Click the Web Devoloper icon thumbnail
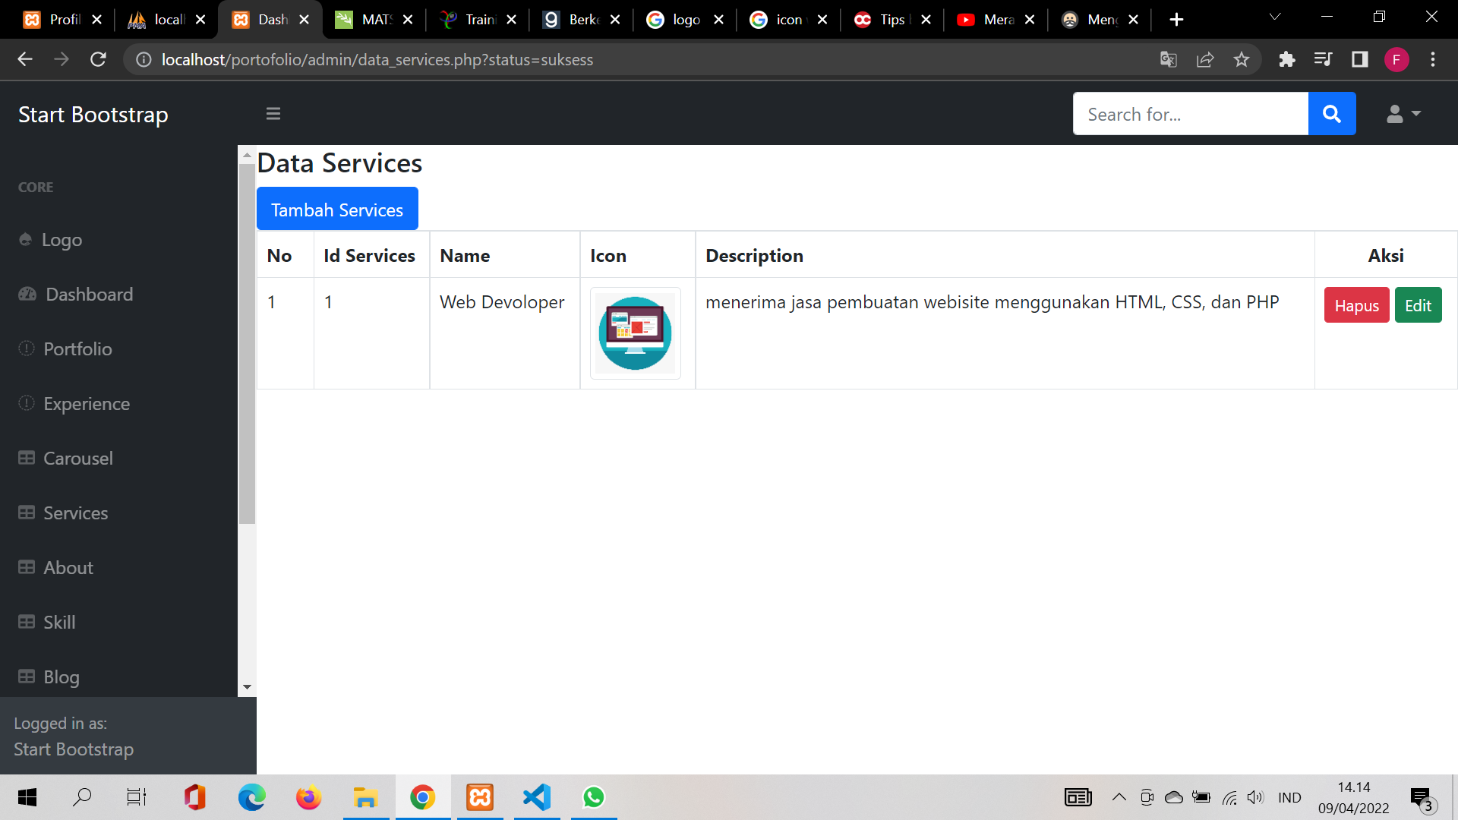The height and width of the screenshot is (820, 1458). 636,333
